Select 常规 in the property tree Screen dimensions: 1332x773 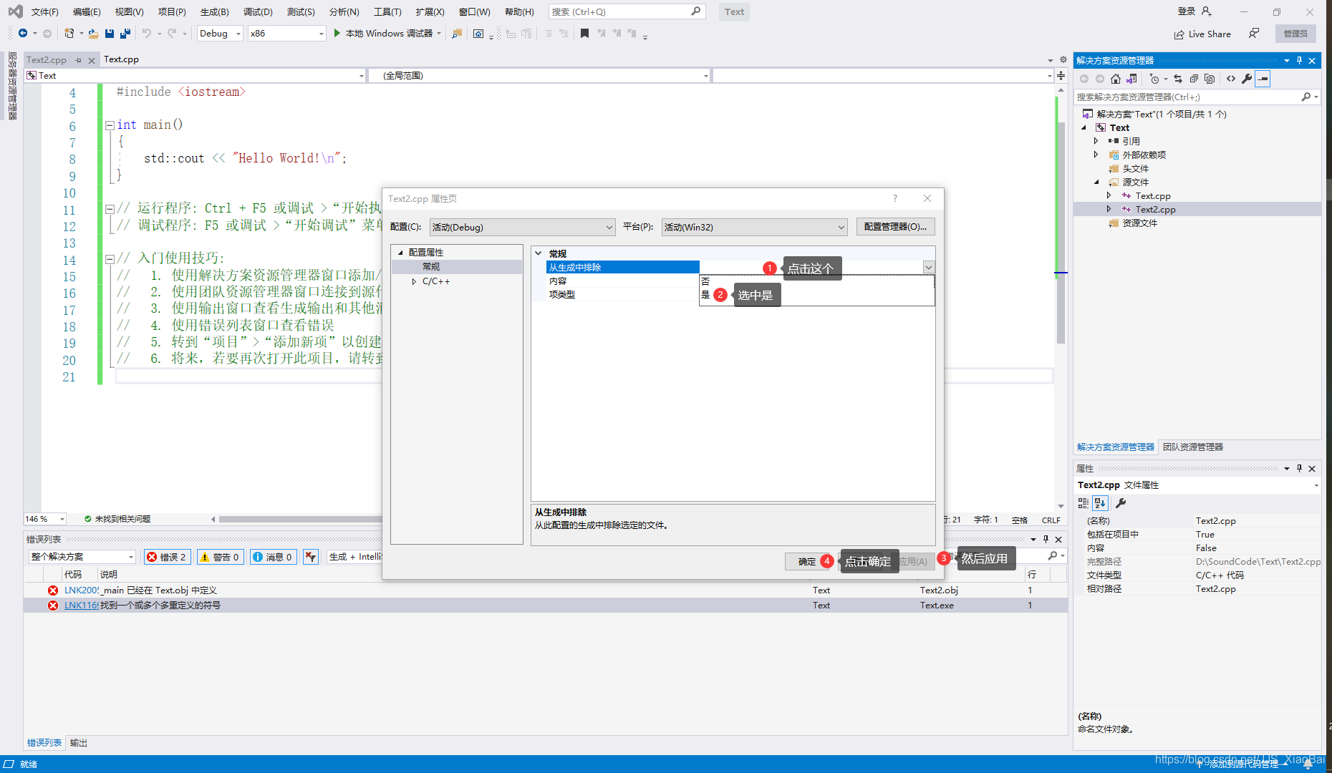click(431, 267)
